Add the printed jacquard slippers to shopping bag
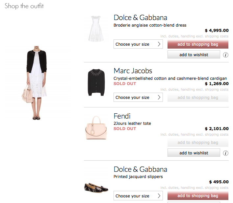Viewport: 233px width, 203px height. pyautogui.click(x=198, y=196)
